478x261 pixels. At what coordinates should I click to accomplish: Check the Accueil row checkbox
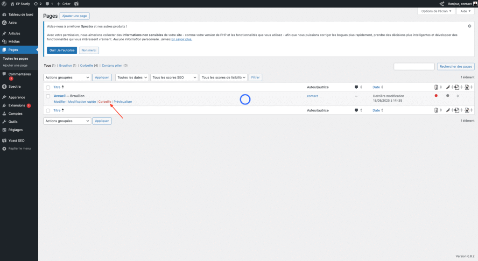[48, 96]
